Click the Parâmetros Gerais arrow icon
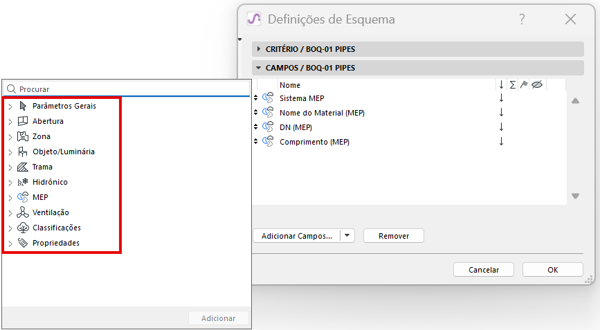Viewport: 600px width, 330px height. (x=23, y=106)
